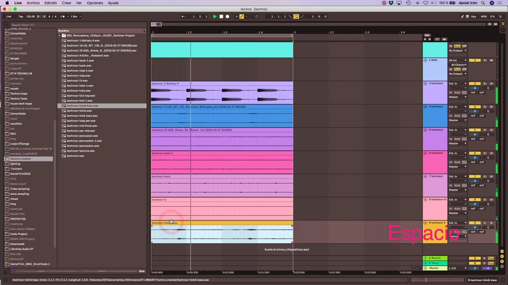Click the Capture MIDI icon

[252, 16]
